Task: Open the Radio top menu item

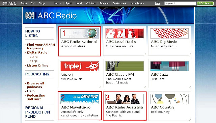Action: [24, 3]
